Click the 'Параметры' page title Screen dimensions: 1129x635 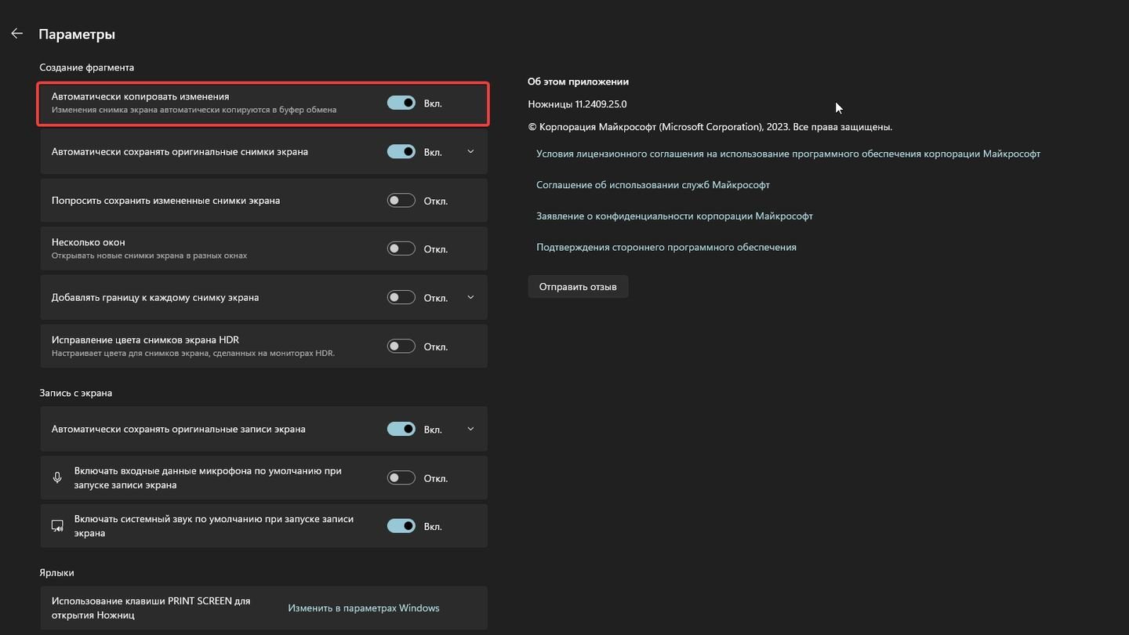click(77, 34)
